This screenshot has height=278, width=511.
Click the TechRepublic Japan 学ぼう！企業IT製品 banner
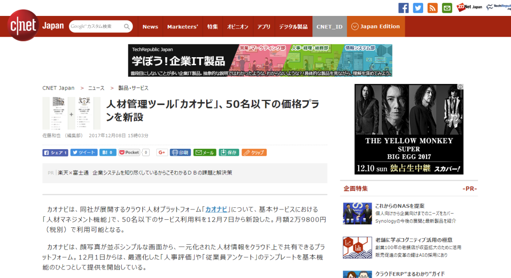[260, 60]
